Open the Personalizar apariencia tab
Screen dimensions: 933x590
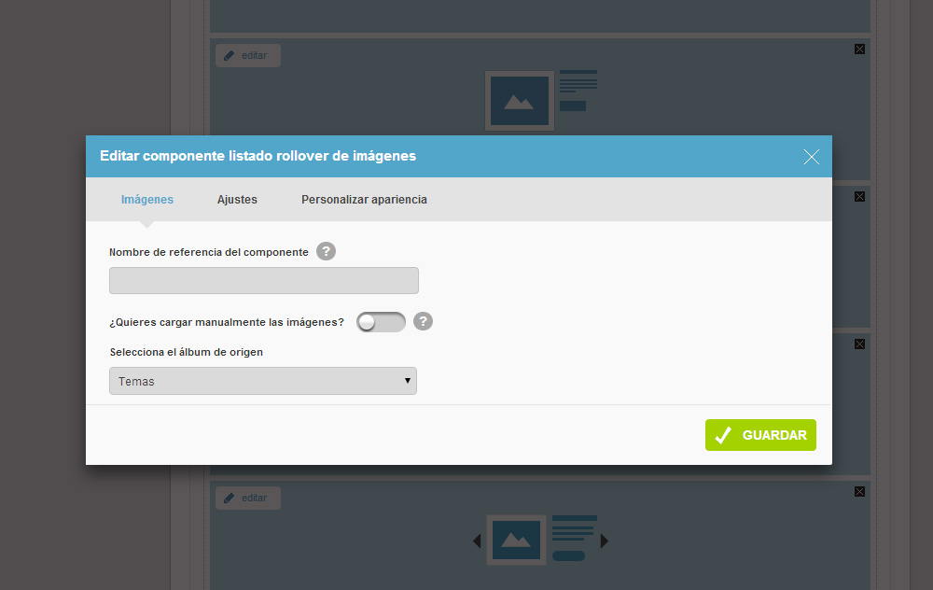click(364, 200)
